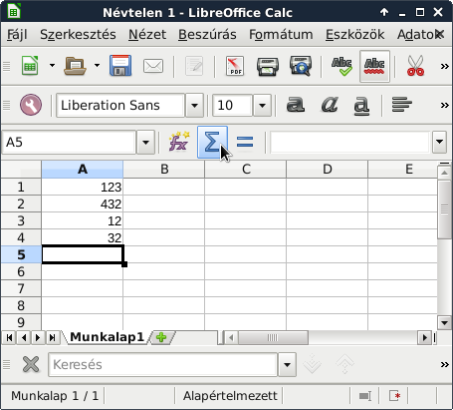Click the Attach to e-mail envelope icon
This screenshot has width=453, height=410.
(x=153, y=66)
